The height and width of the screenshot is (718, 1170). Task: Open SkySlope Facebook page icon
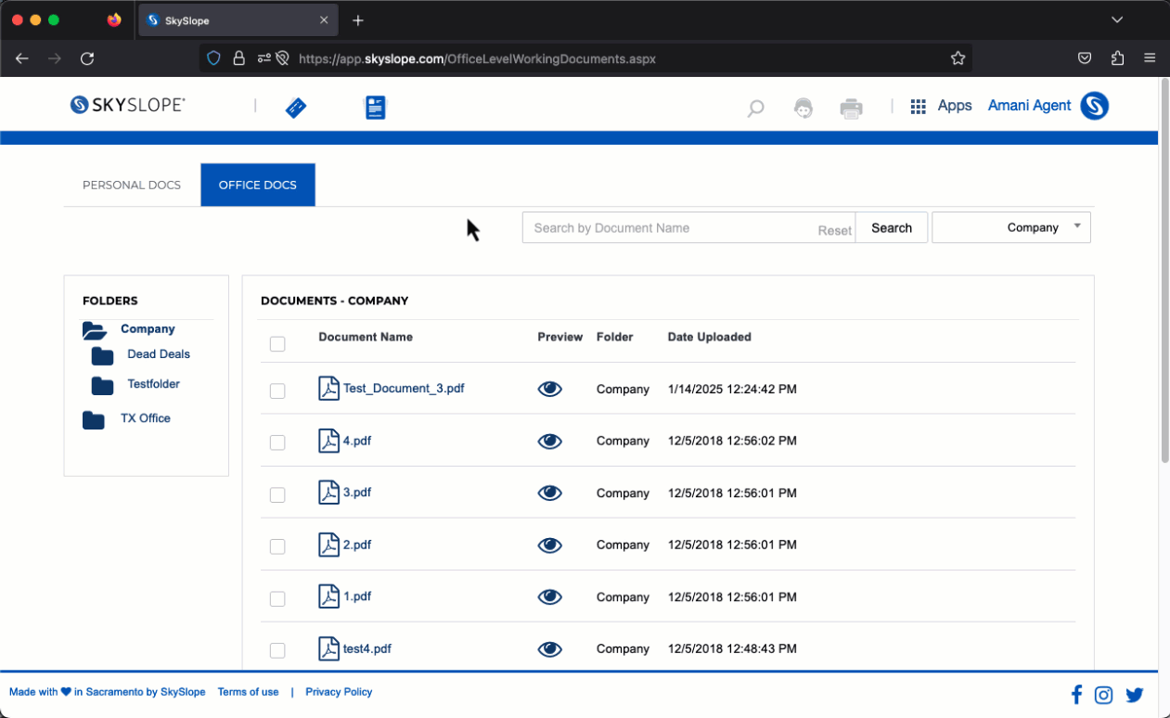(1077, 694)
